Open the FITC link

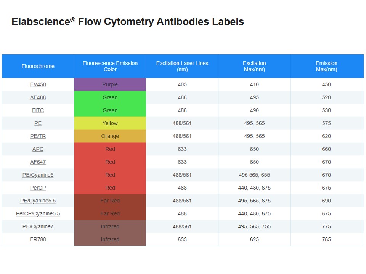point(38,110)
